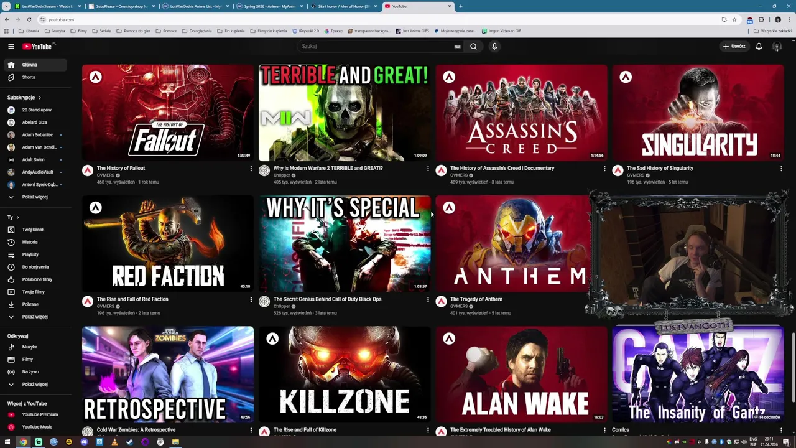Click the YouTube logo to go home
Image resolution: width=796 pixels, height=448 pixels.
pyautogui.click(x=39, y=46)
